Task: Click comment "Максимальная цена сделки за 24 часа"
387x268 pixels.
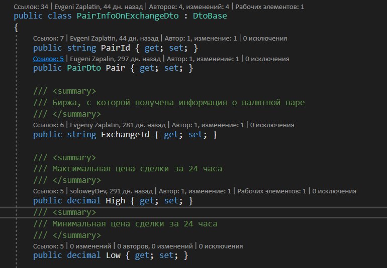Action: click(137, 169)
